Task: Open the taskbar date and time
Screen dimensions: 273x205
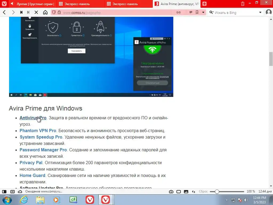Action: (x=259, y=200)
